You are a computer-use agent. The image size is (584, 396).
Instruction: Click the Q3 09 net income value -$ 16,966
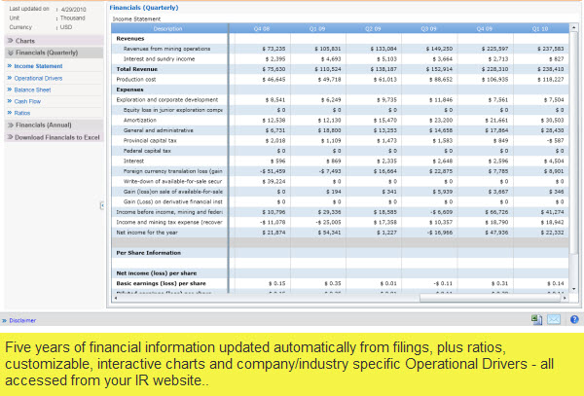(x=438, y=233)
